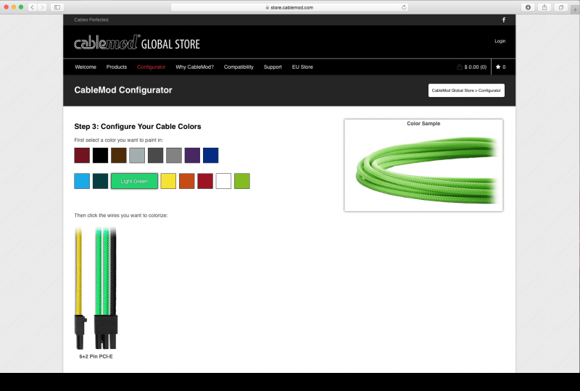Viewport: 580px width, 391px height.
Task: Select the orange color swatch
Action: coord(187,181)
